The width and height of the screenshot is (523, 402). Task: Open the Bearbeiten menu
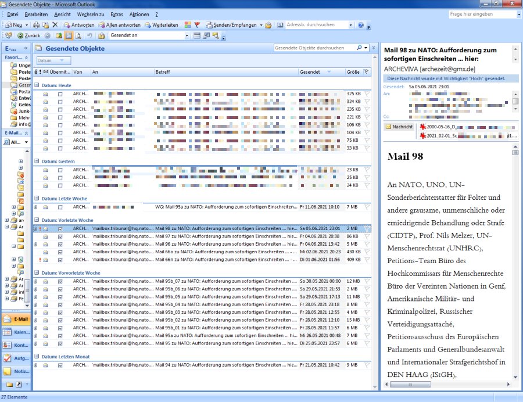coord(36,15)
